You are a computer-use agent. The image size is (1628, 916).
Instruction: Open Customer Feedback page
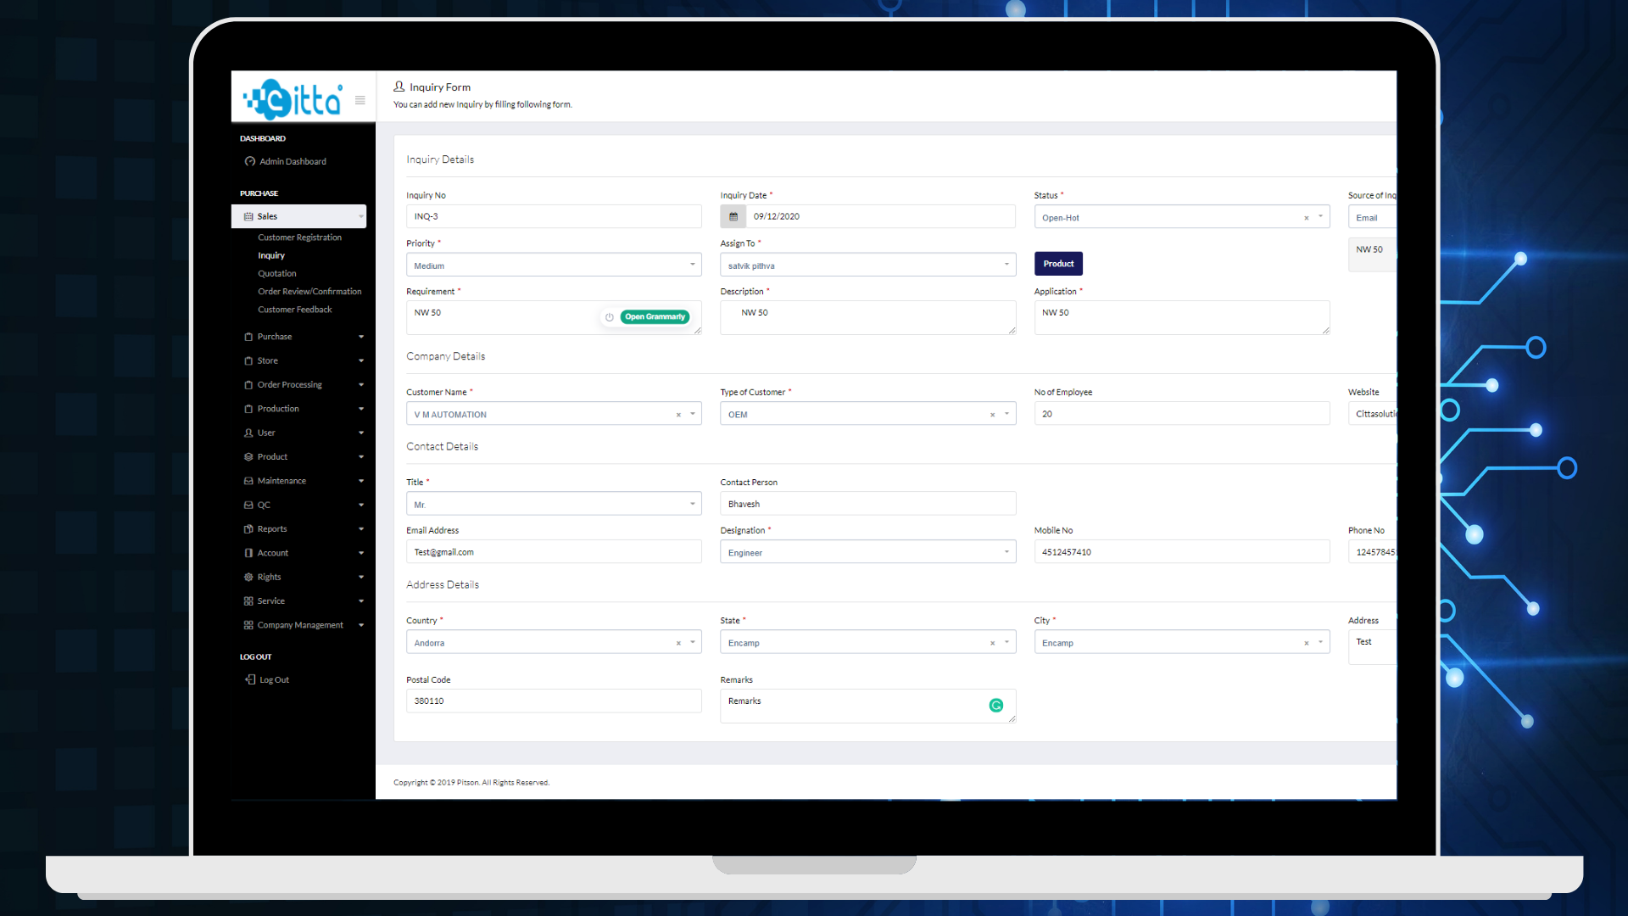[x=295, y=310]
